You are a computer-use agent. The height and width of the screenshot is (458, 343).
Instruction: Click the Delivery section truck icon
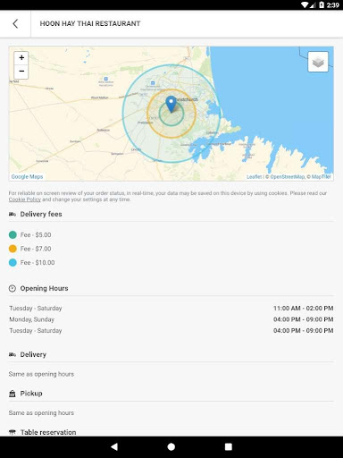pyautogui.click(x=13, y=354)
